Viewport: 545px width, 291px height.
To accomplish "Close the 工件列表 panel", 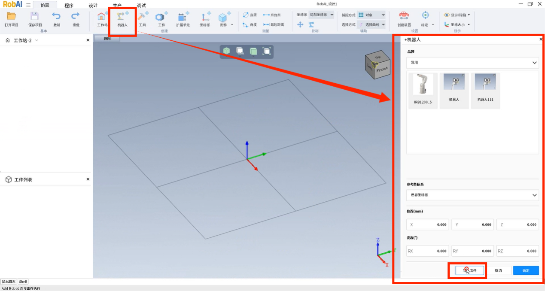I will (x=88, y=179).
